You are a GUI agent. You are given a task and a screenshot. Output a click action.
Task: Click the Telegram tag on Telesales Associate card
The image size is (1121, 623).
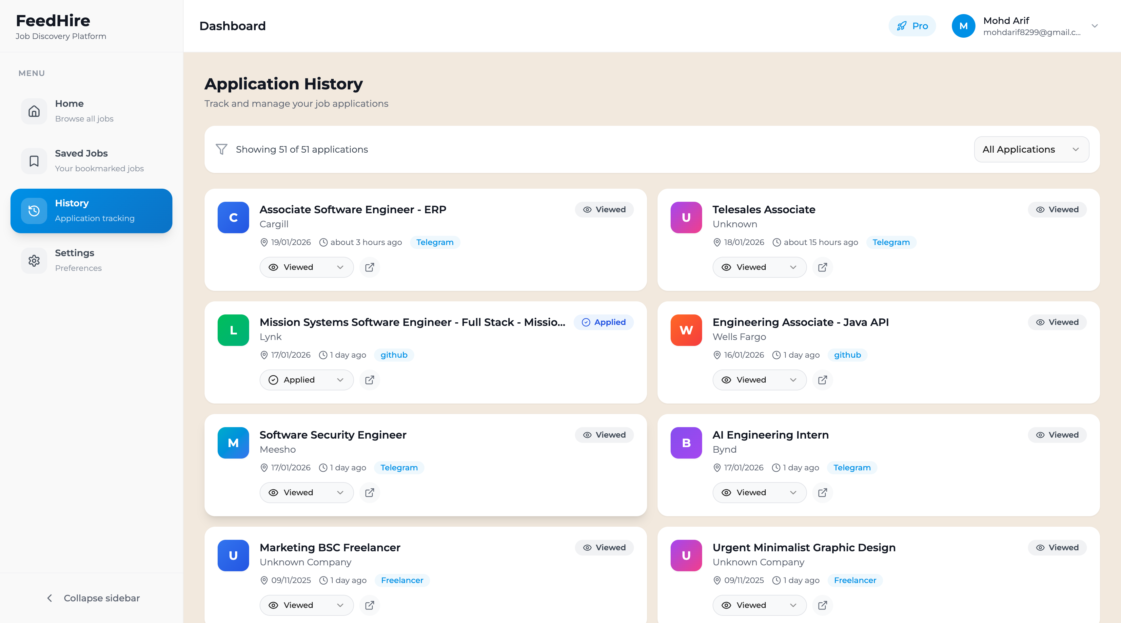coord(891,242)
